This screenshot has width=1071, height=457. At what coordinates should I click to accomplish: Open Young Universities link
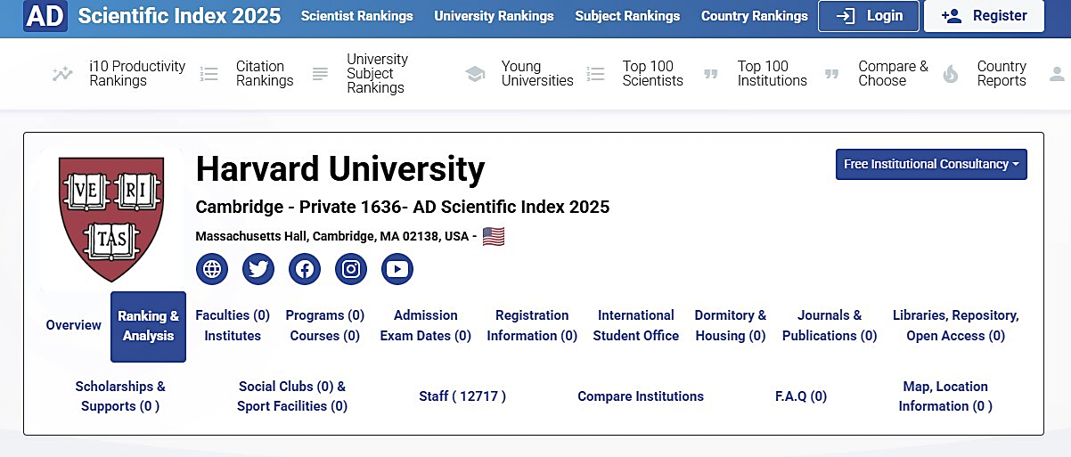pos(537,74)
